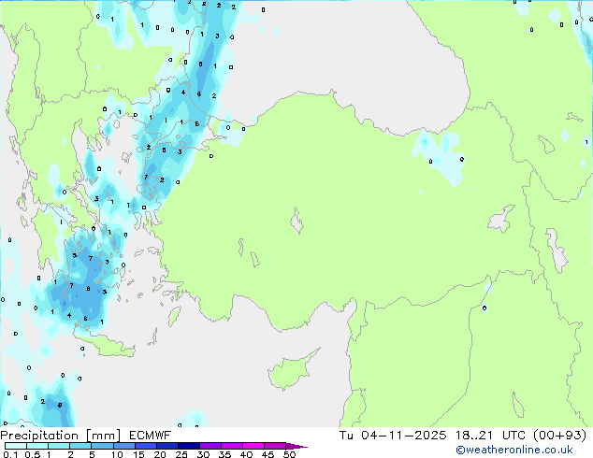Select the '25' legend scale label
593x458 pixels.
point(181,454)
